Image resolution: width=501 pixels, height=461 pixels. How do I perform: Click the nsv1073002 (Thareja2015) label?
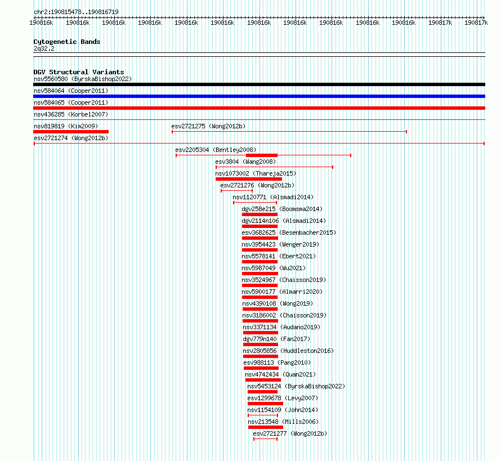tap(256, 173)
